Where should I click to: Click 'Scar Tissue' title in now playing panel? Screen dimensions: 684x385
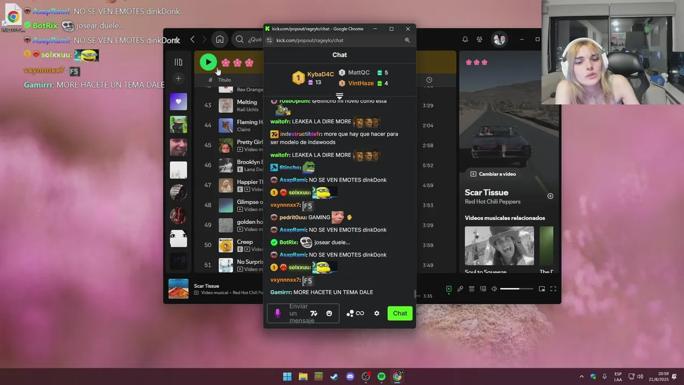(x=486, y=192)
